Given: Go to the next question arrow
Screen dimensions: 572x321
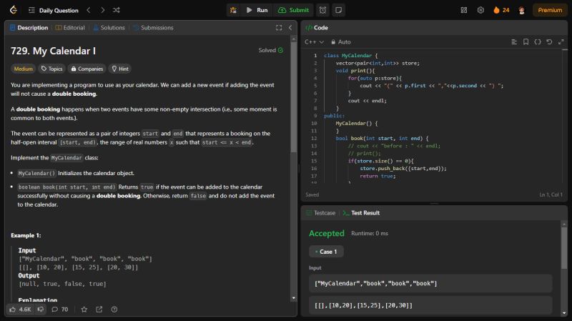Looking at the screenshot, I should pos(102,10).
